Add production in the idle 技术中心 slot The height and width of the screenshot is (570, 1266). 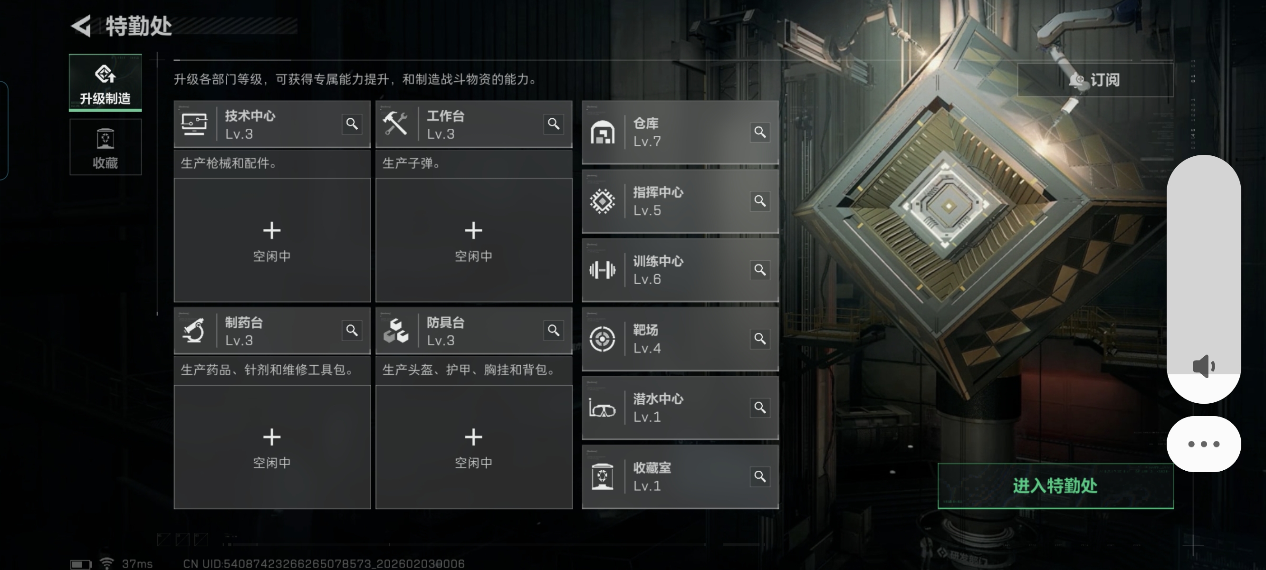(272, 240)
